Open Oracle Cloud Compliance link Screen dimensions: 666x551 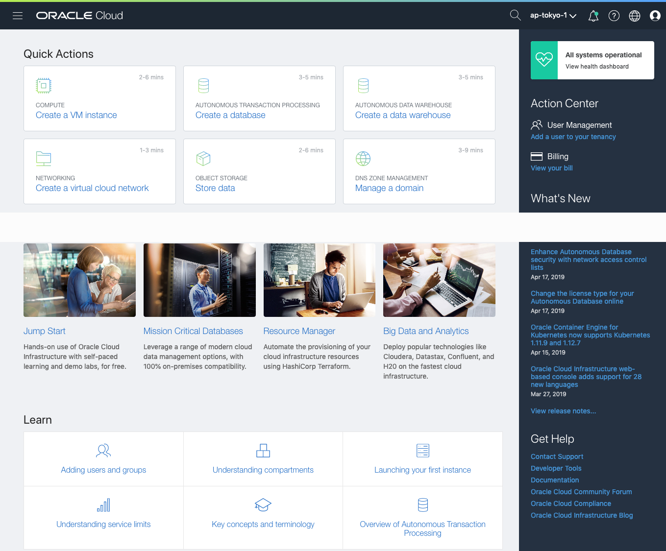[571, 503]
